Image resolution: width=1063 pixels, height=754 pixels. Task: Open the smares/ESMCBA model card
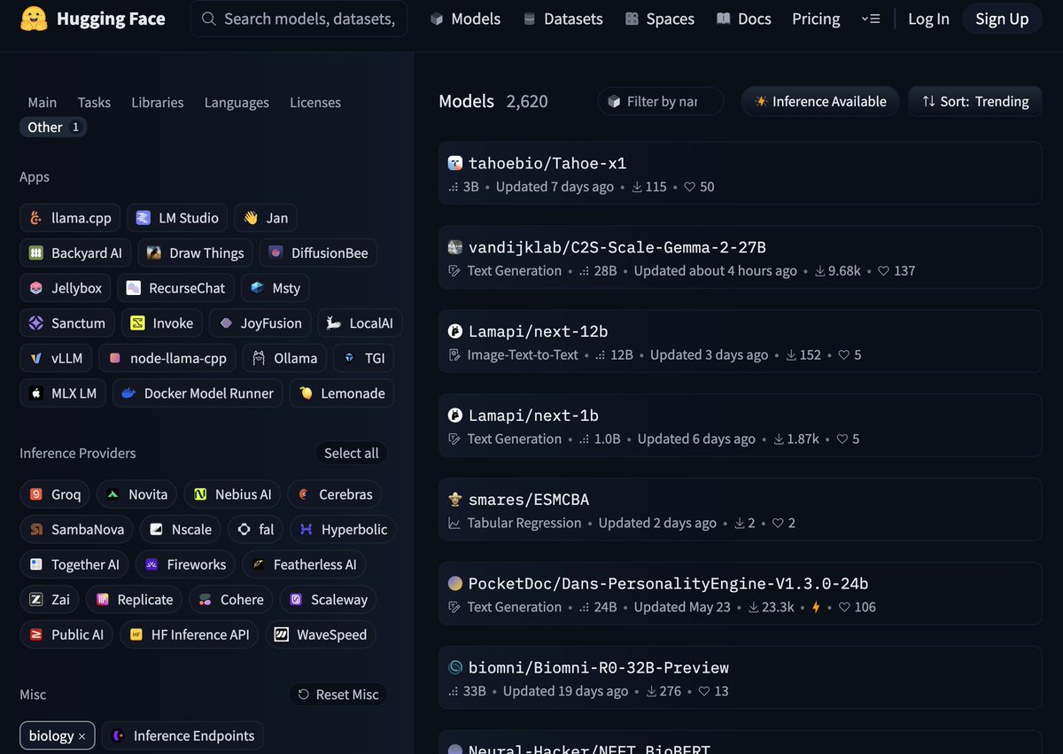(740, 511)
